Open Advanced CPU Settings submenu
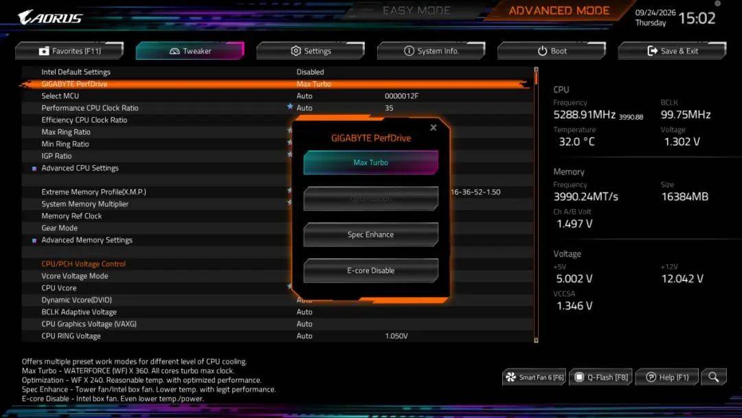Screen dimensions: 742x418 pos(80,168)
